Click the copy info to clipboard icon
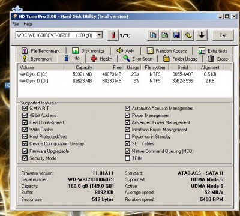The image size is (240, 216). (153, 35)
